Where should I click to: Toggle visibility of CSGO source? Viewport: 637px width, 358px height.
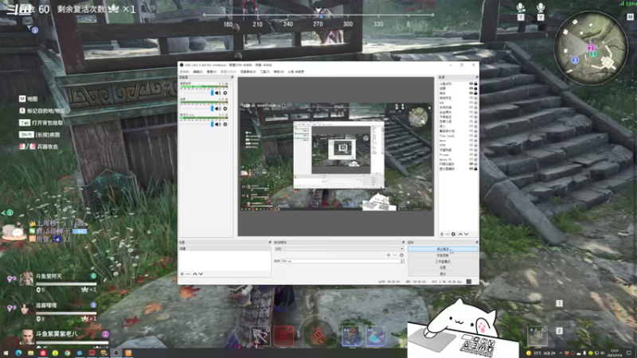(x=471, y=146)
